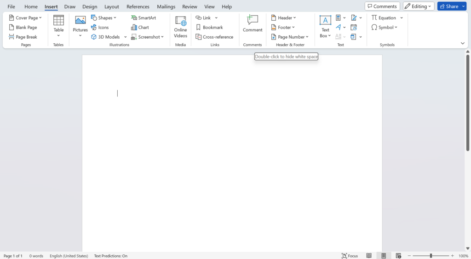This screenshot has width=471, height=259.
Task: Insert a Chart into the document
Action: pyautogui.click(x=140, y=27)
